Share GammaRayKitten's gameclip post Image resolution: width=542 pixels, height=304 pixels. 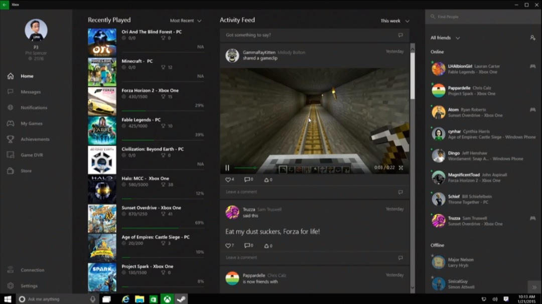point(268,180)
